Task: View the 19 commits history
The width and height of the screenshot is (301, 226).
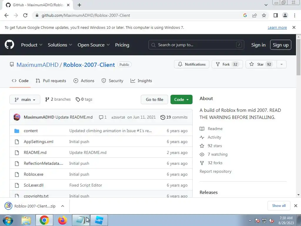Action: click(174, 117)
